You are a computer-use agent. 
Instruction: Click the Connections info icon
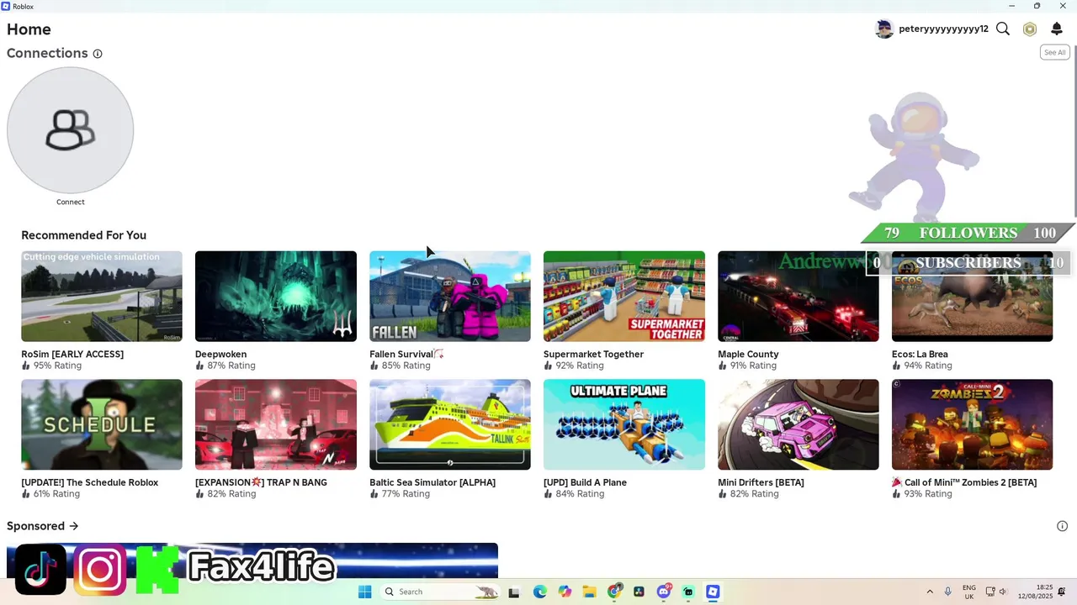click(98, 54)
